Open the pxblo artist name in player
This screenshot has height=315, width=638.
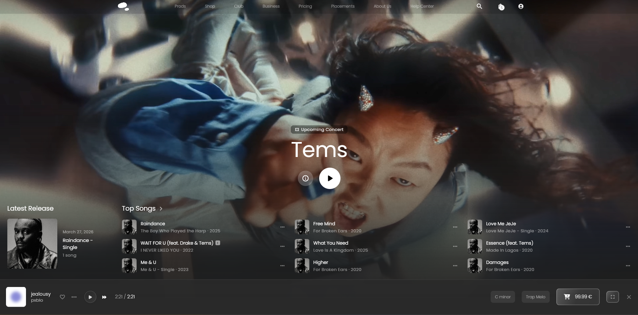(x=37, y=300)
